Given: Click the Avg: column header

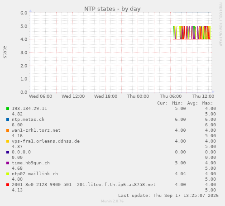Looking at the screenshot, I should (192, 103).
